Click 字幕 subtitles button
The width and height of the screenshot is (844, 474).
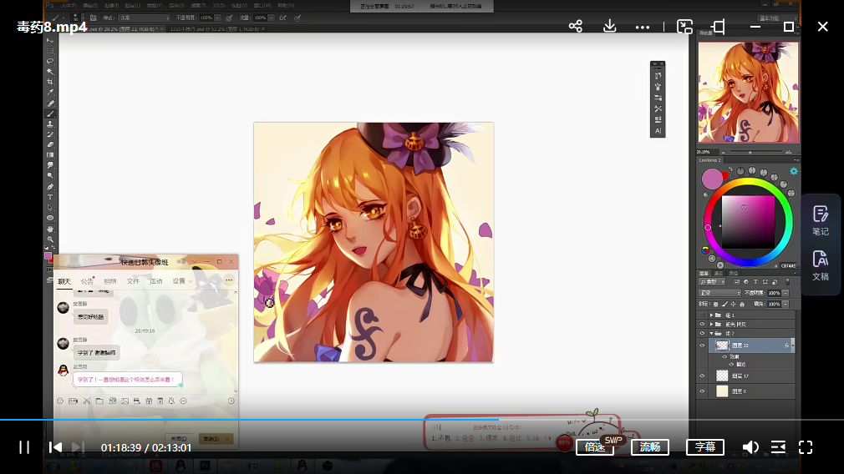point(705,447)
